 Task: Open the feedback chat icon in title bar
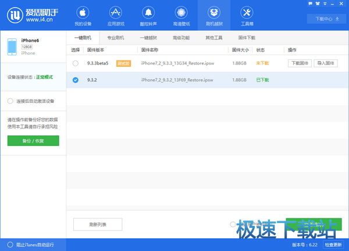[x=310, y=3]
